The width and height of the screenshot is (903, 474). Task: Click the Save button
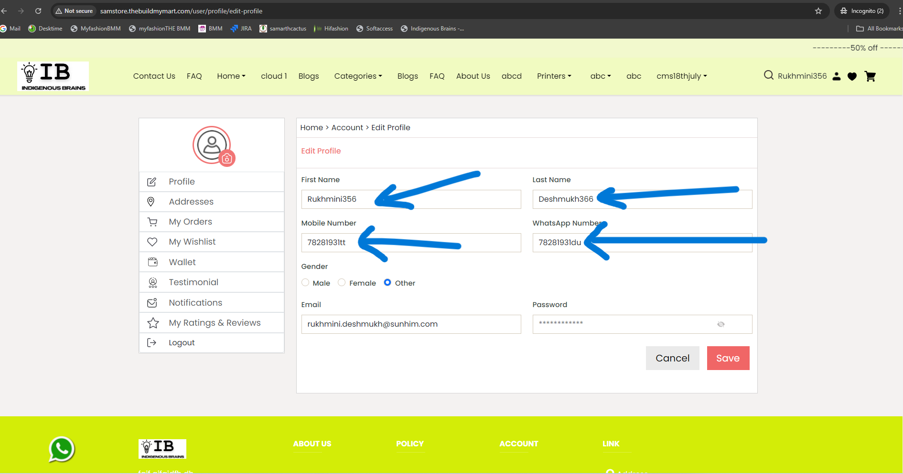pyautogui.click(x=728, y=358)
